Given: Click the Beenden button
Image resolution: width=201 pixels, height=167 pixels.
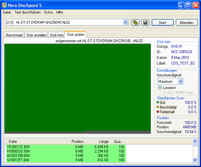Looking at the screenshot, I should tap(187, 23).
